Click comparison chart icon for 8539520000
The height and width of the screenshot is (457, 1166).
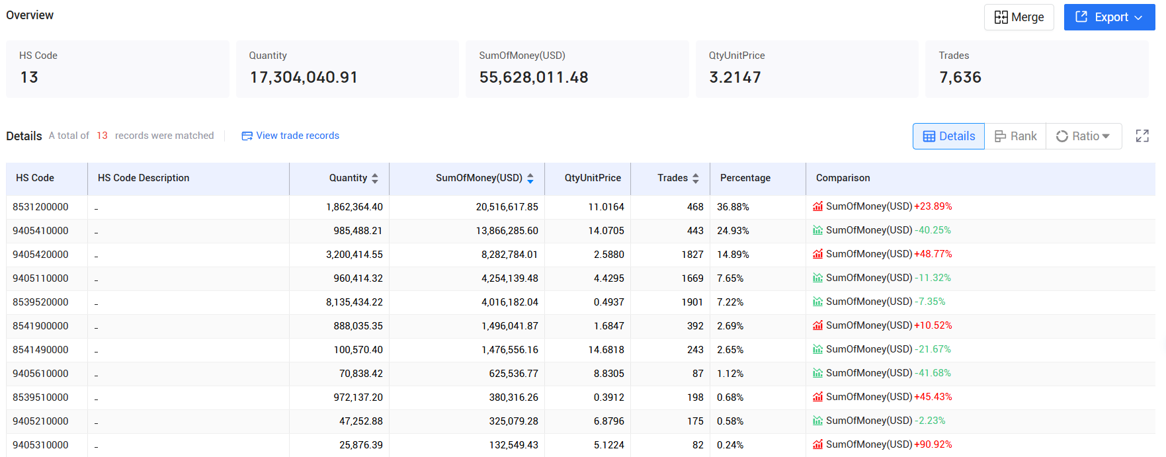click(818, 302)
